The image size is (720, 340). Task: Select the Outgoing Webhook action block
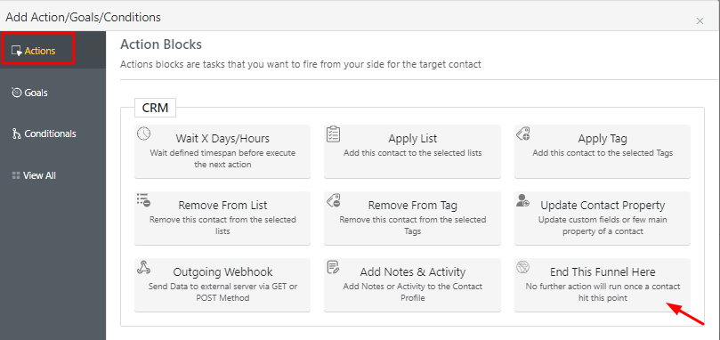(x=222, y=285)
